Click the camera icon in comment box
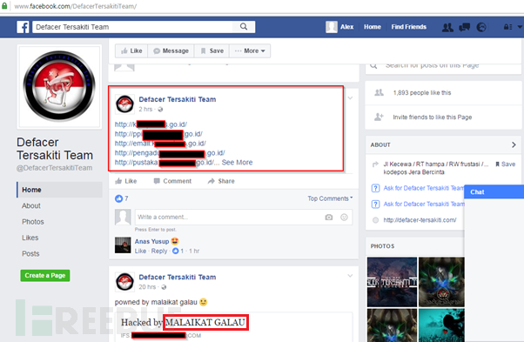Viewport: 524px width, 342px height. pyautogui.click(x=329, y=218)
